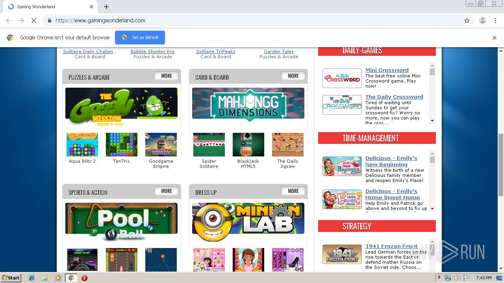Click the Chrome taskbar icon

pyautogui.click(x=71, y=278)
